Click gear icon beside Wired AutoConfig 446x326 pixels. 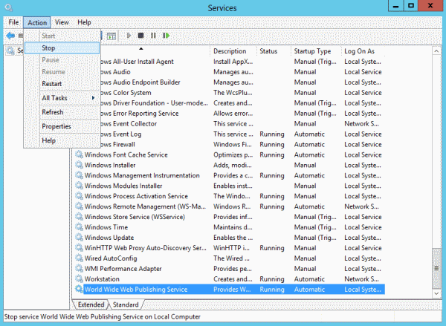79,258
